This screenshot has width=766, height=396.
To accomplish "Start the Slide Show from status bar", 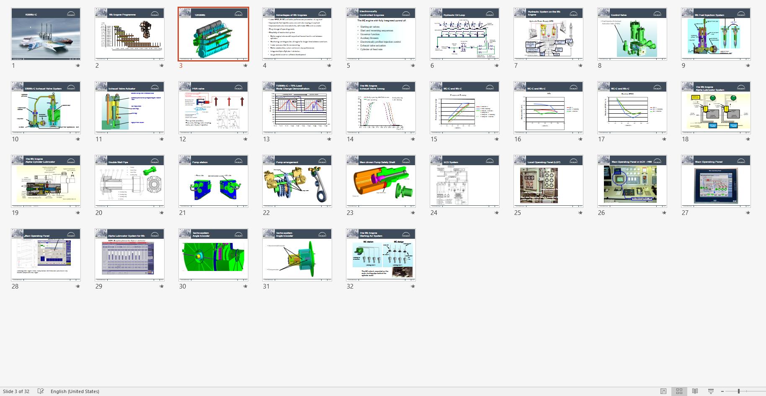I will click(x=711, y=391).
